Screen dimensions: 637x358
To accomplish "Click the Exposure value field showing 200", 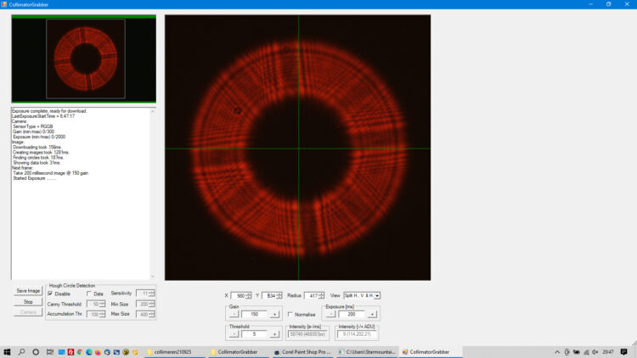I will [x=352, y=314].
